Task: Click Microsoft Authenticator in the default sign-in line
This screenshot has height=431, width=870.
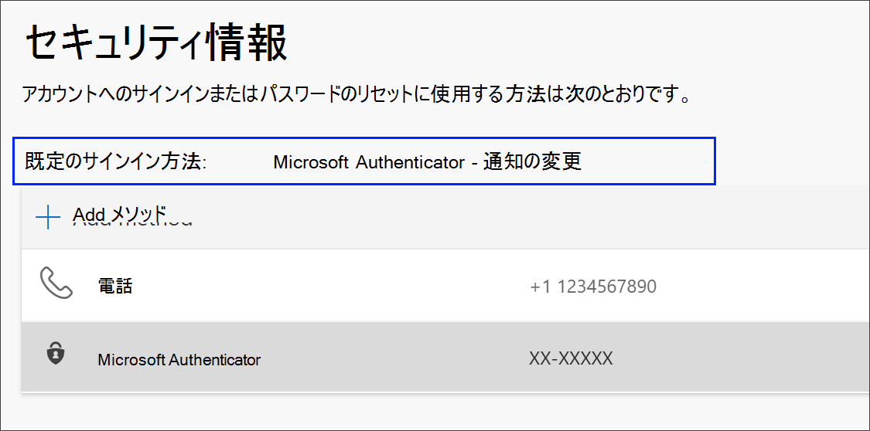Action: coord(369,162)
